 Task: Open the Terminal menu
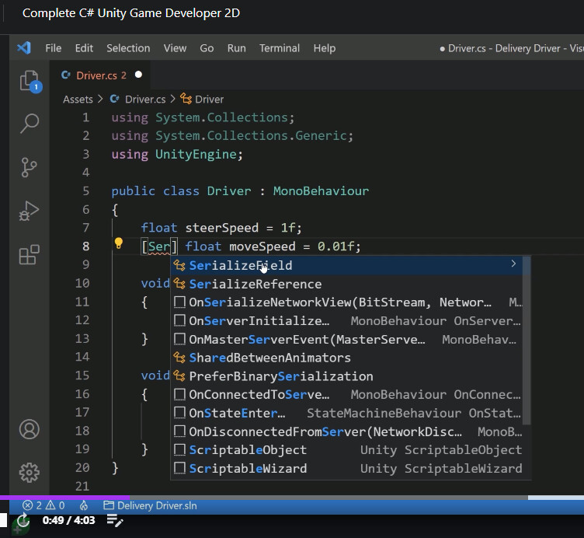click(280, 48)
